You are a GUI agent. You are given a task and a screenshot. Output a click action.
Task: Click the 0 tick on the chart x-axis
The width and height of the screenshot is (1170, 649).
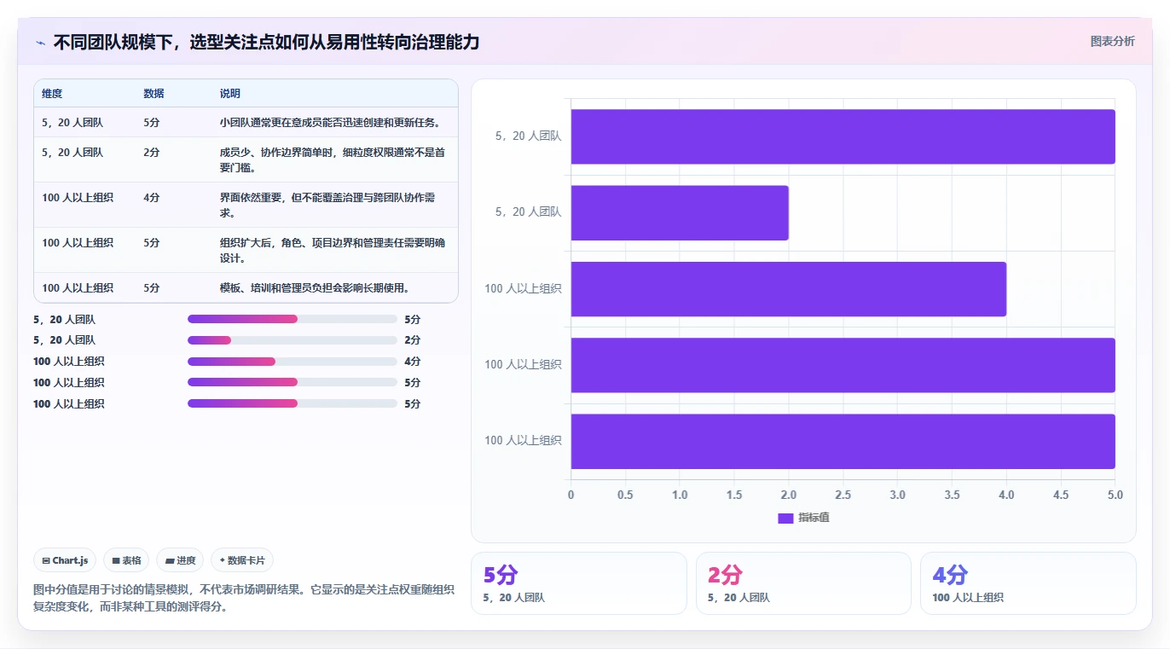(x=571, y=495)
